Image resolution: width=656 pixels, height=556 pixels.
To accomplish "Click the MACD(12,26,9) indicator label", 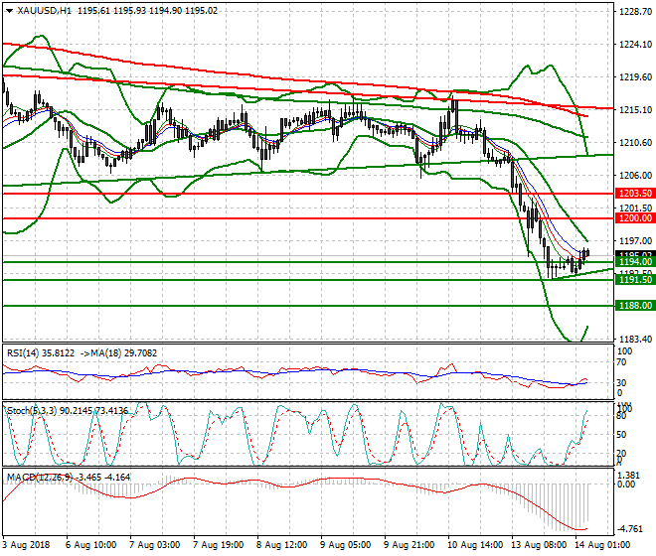I will [36, 475].
